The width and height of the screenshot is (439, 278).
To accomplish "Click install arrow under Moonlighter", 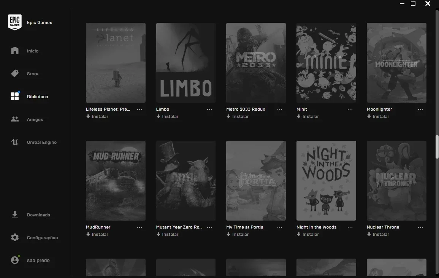I will click(x=369, y=116).
